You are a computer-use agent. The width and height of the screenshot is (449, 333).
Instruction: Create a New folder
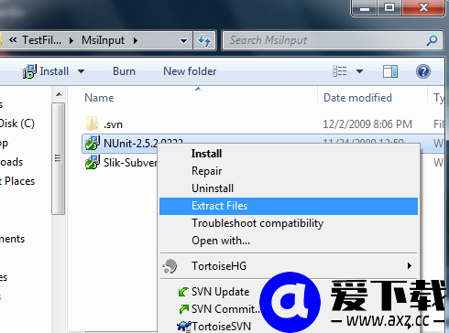tap(190, 71)
